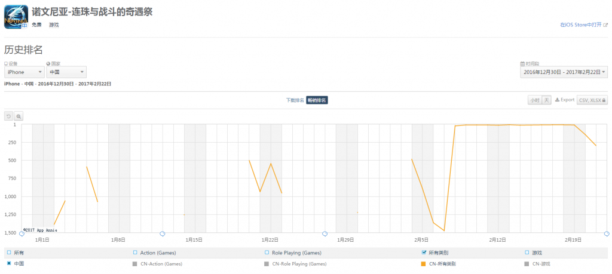Click the event bubble marker at chart's right end
The height and width of the screenshot is (274, 612).
[607, 234]
